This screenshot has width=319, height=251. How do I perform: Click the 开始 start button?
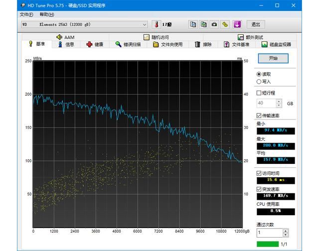(273, 58)
